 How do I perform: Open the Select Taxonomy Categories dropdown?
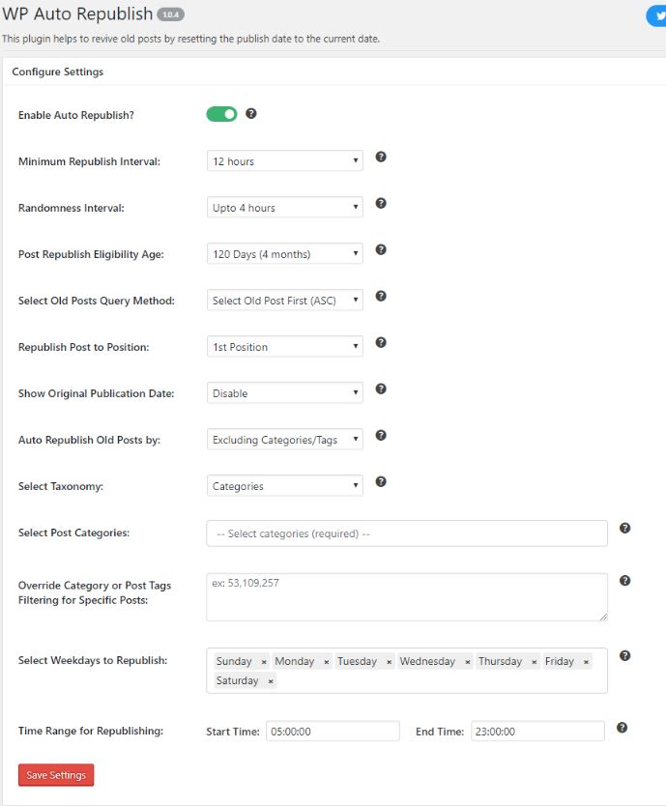[285, 486]
